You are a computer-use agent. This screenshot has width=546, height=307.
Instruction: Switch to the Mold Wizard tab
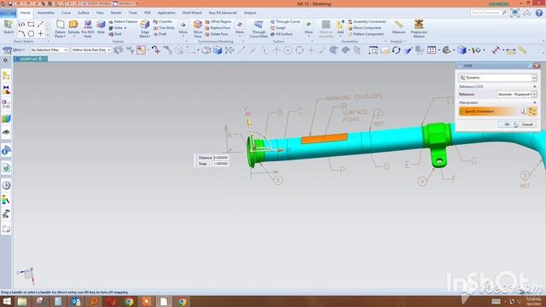[192, 13]
